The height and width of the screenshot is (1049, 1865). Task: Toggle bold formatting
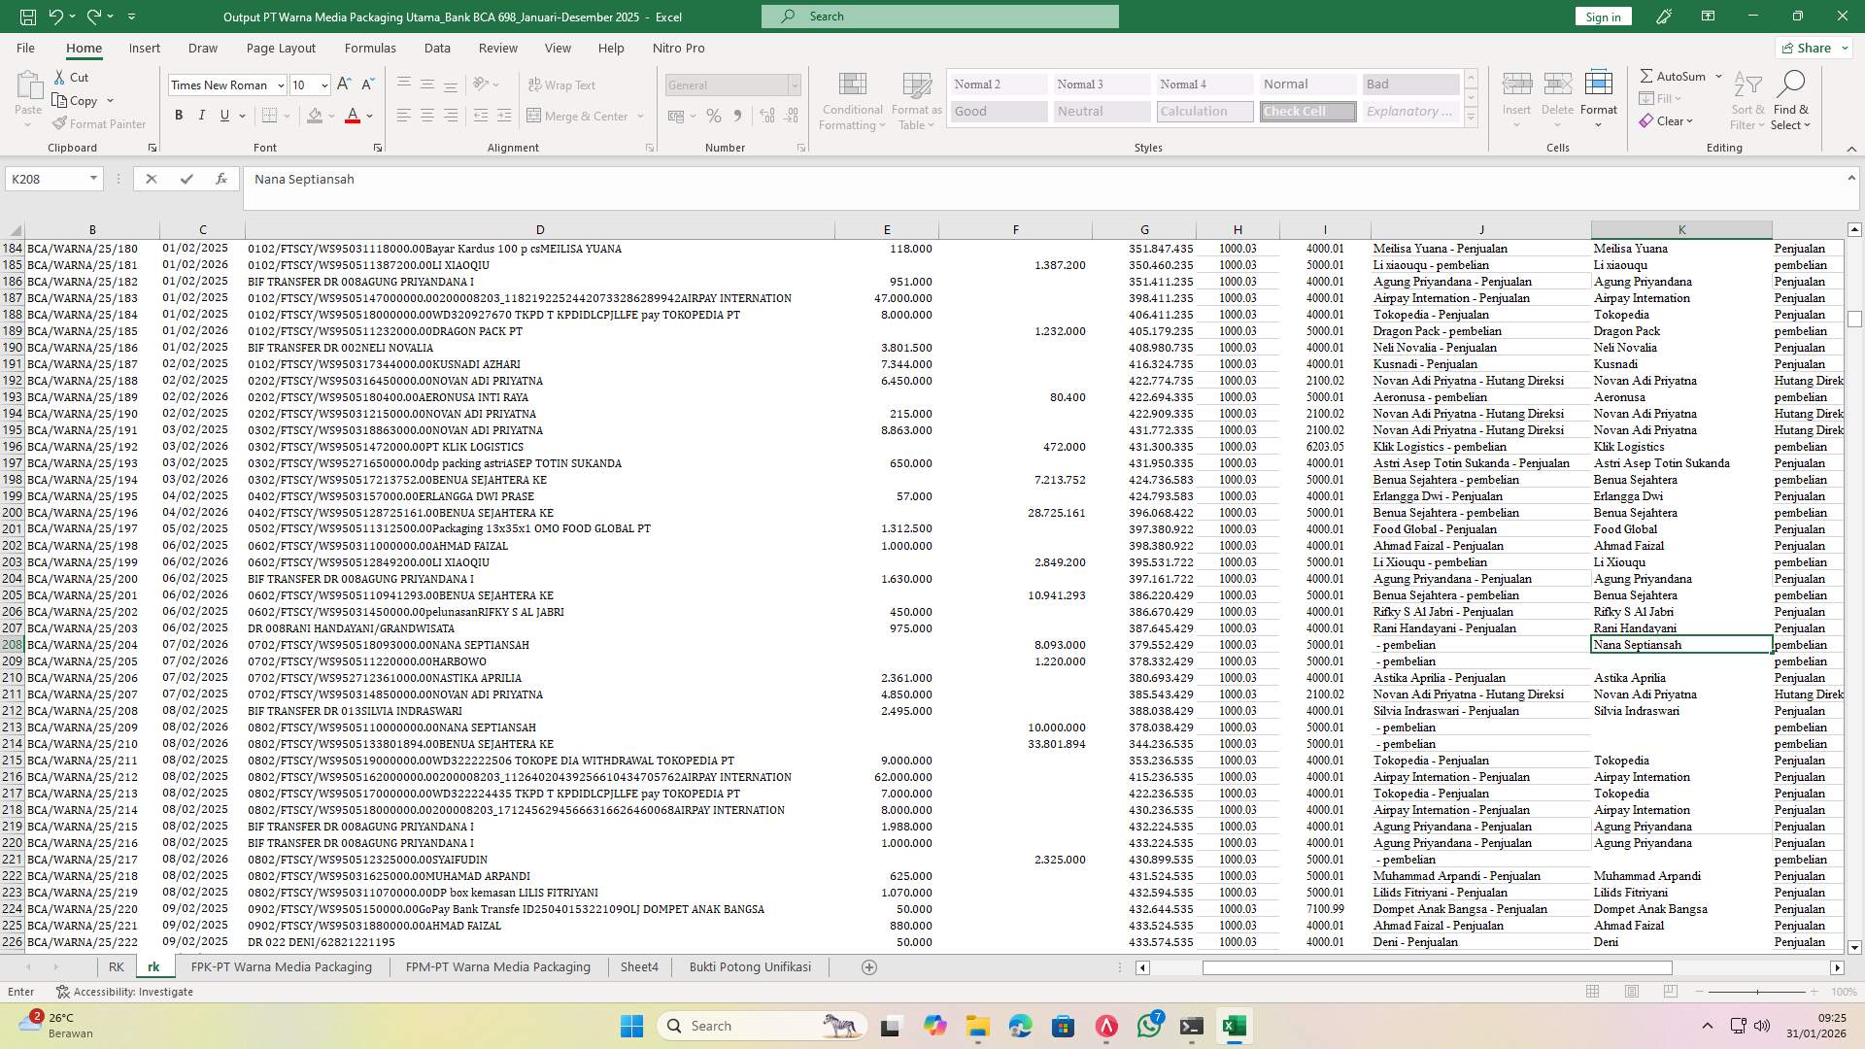tap(179, 115)
